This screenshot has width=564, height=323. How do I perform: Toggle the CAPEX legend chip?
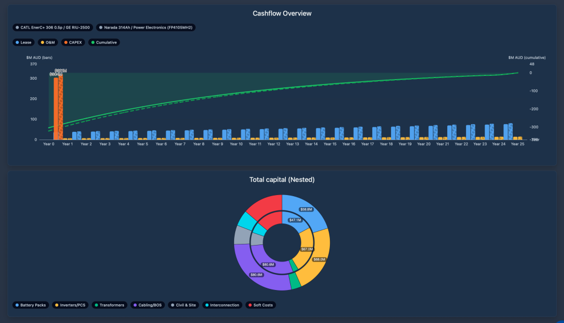(74, 42)
